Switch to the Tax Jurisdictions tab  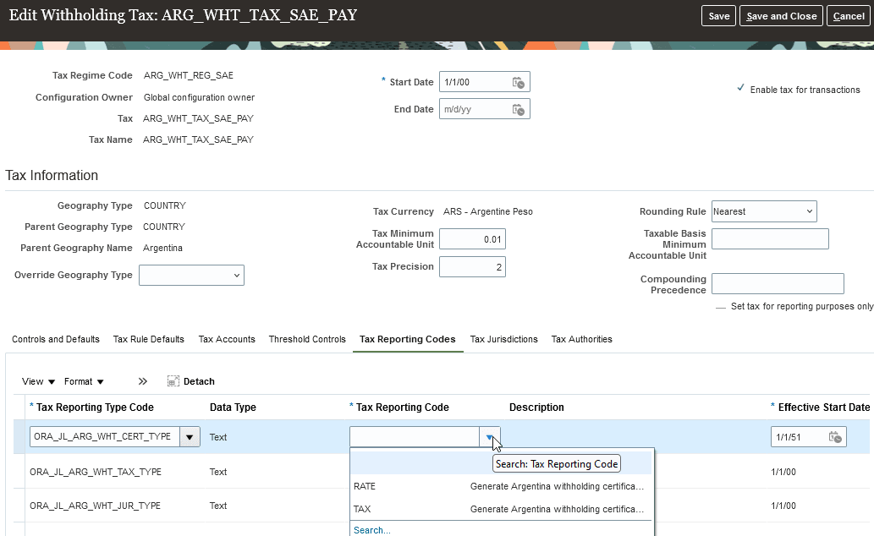tap(503, 339)
